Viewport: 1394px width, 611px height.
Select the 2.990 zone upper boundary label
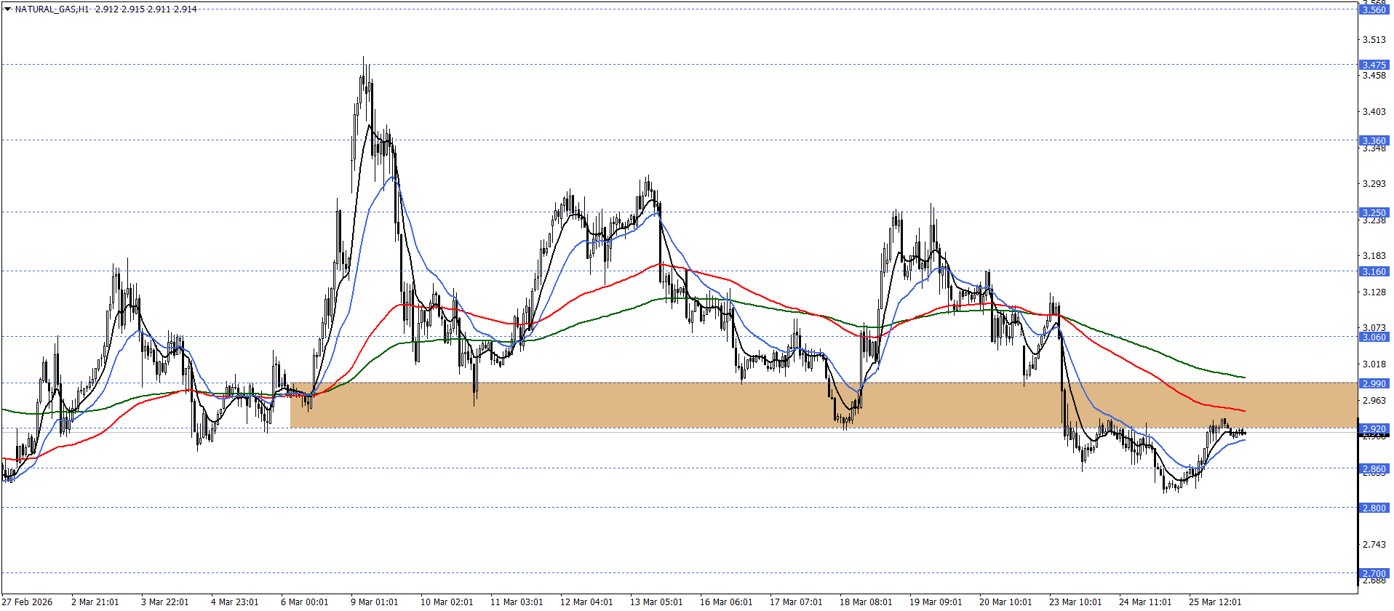point(1374,383)
